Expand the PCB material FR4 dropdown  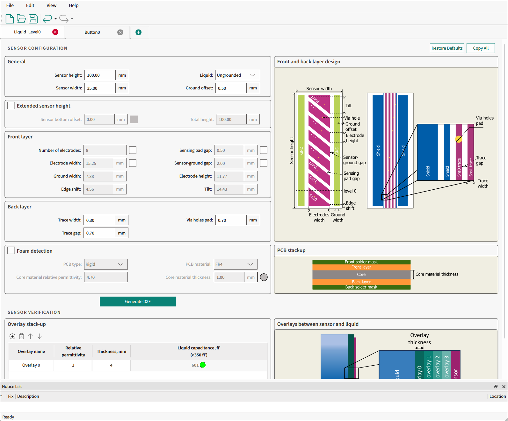236,264
